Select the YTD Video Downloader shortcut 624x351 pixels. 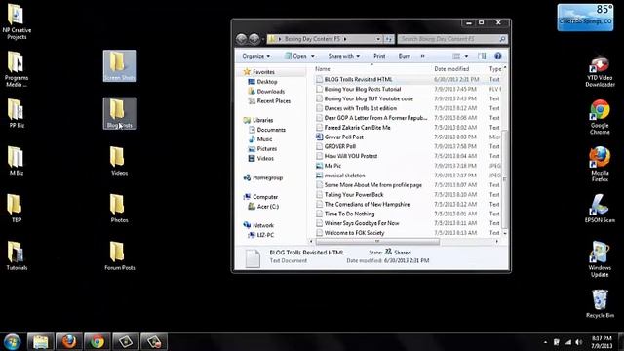point(600,71)
